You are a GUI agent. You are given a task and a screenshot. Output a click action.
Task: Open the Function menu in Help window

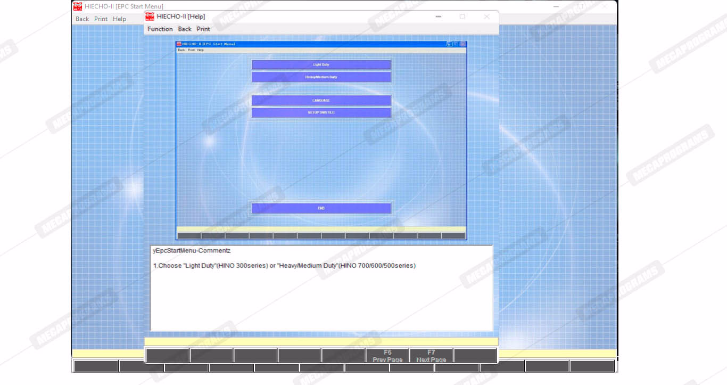click(160, 29)
